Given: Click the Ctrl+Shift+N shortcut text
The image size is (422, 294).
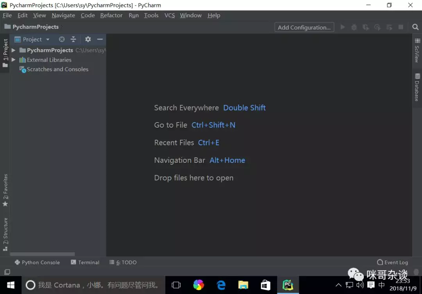Looking at the screenshot, I should coord(213,125).
